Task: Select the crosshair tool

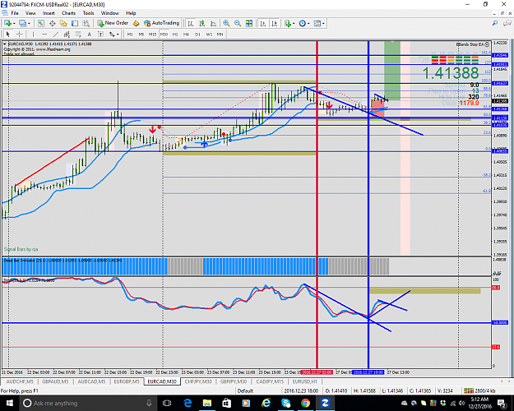Action: coord(20,34)
